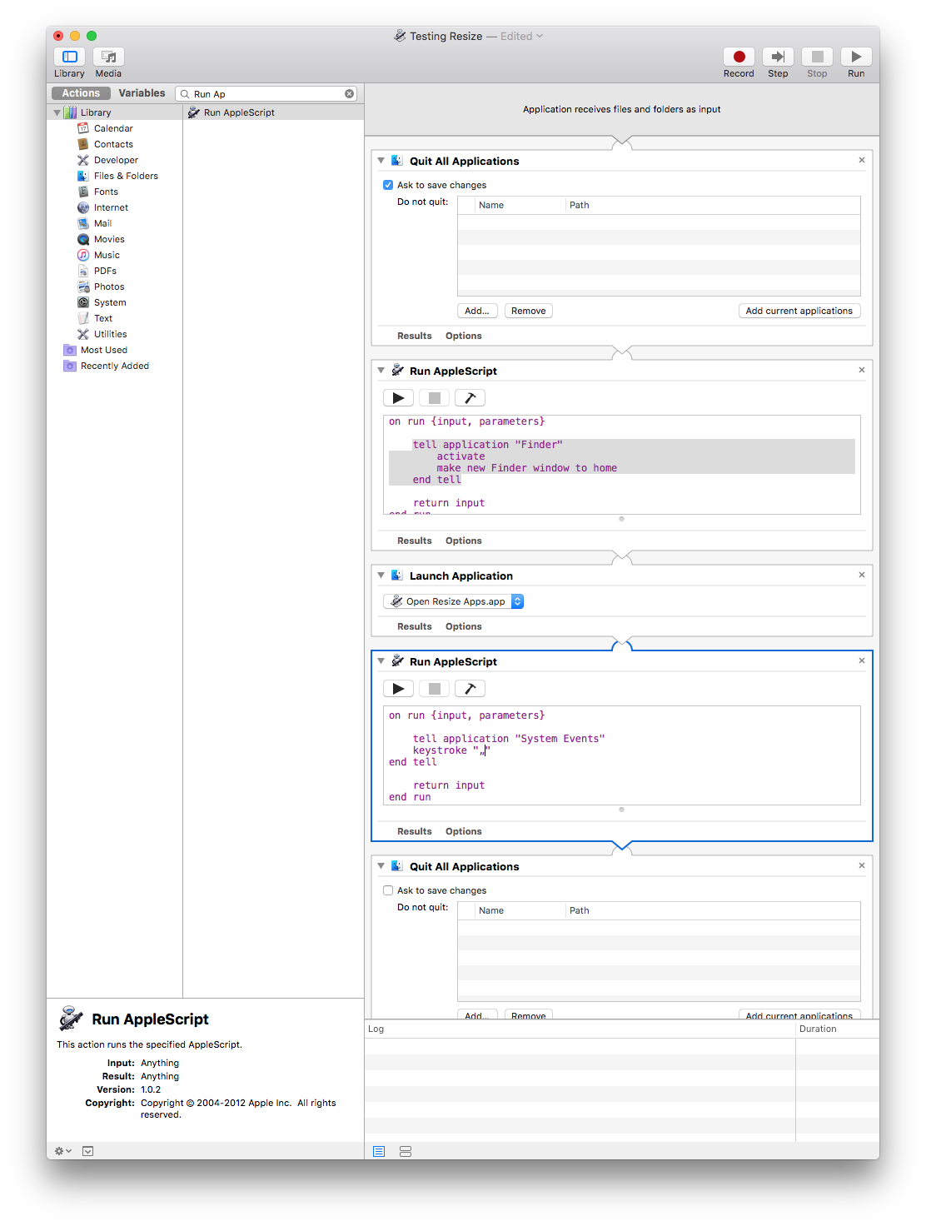926x1226 pixels.
Task: Select Calendar category in the library
Action: [113, 128]
